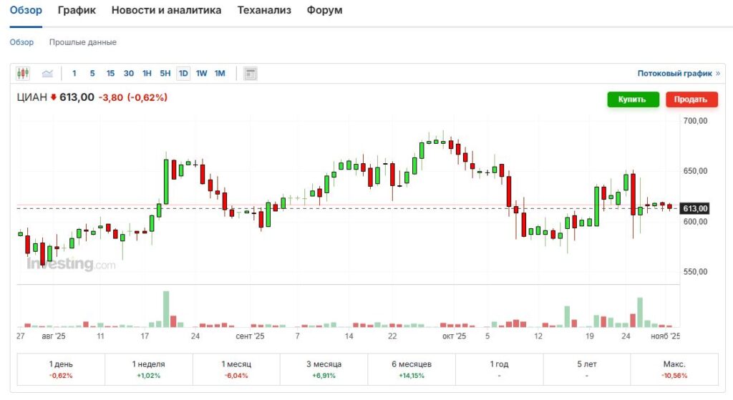
Task: Switch to the area chart type icon
Action: point(48,73)
